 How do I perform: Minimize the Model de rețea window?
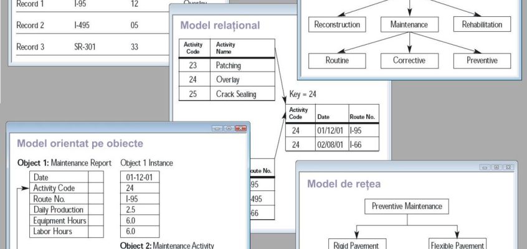click(485, 167)
